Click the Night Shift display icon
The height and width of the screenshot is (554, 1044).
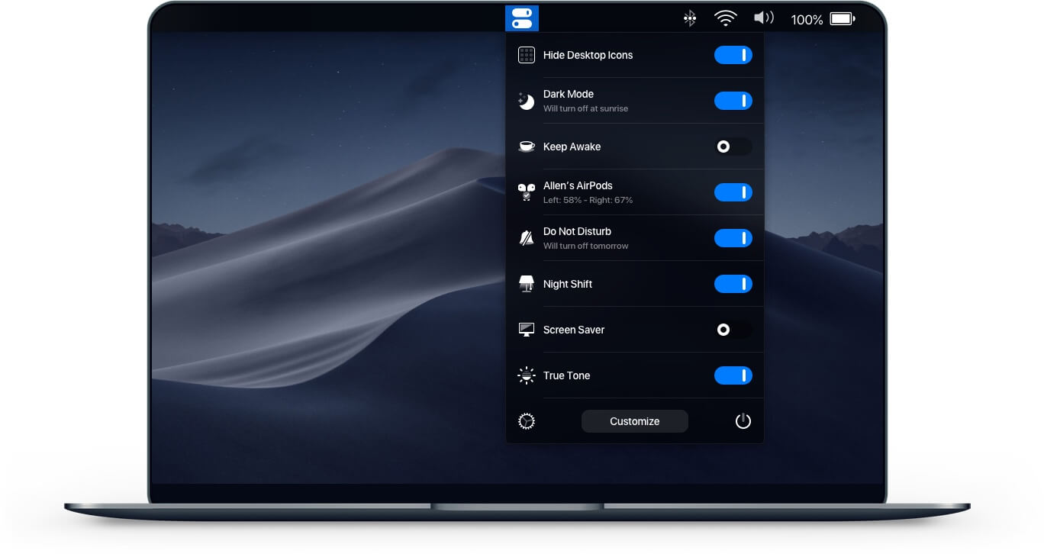[526, 283]
